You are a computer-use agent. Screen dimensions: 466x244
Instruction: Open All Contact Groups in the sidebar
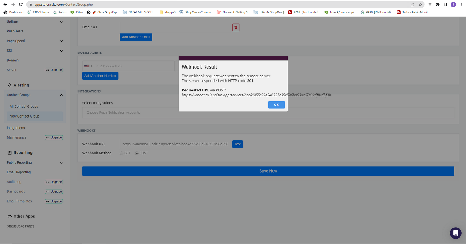coord(24,107)
